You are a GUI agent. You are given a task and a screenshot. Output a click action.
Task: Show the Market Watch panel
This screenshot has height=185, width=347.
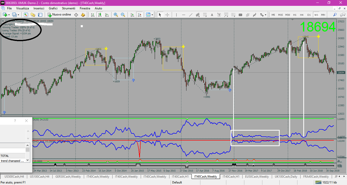pos(26,15)
